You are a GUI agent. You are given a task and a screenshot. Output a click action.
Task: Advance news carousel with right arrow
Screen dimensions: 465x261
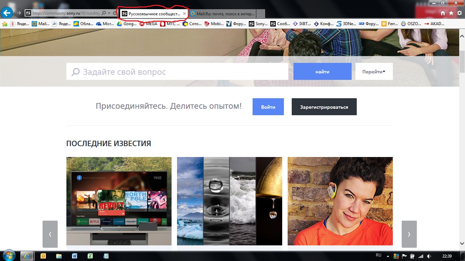[x=409, y=234]
